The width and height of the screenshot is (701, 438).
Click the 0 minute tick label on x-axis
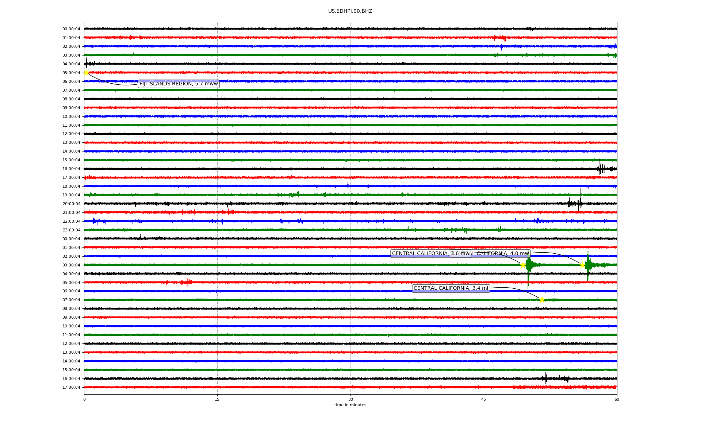(x=84, y=399)
